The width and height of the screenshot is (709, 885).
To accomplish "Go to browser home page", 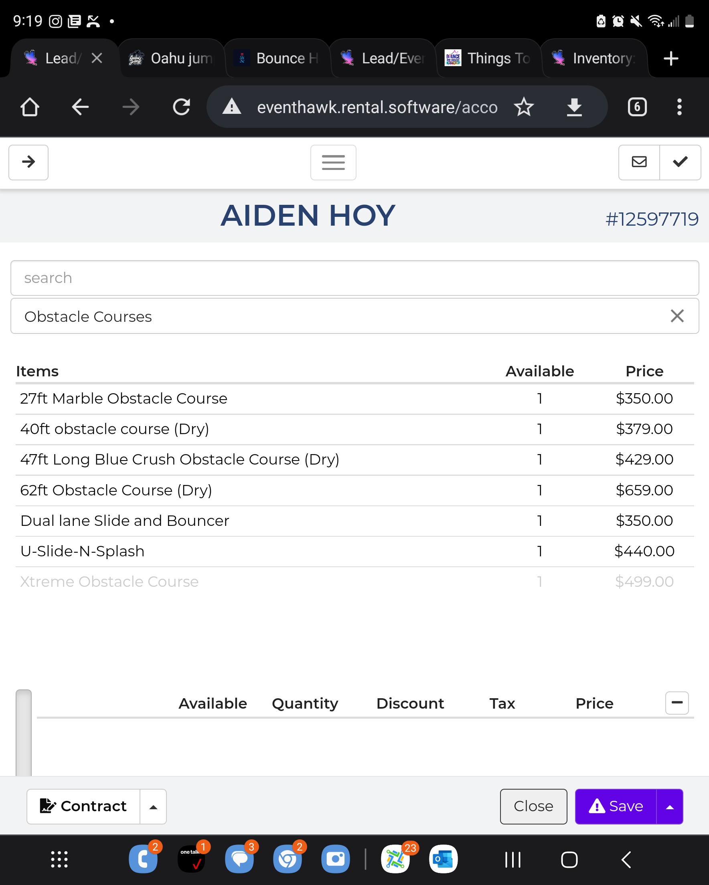I will 30,107.
